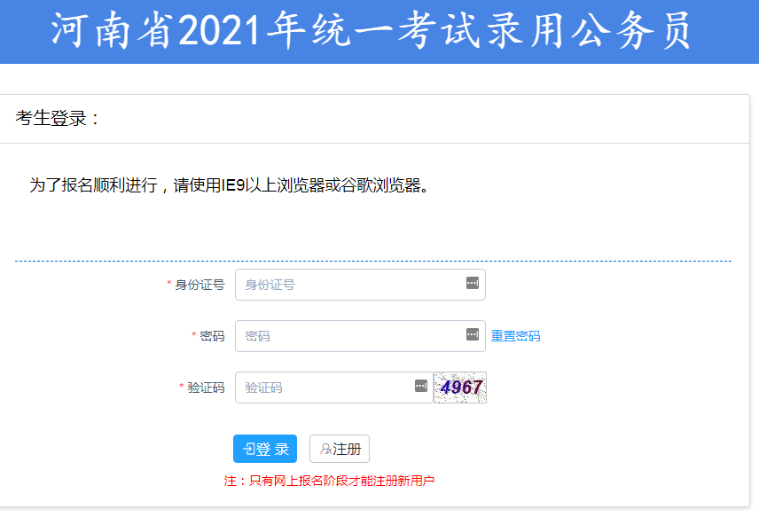
Task: Select the 验证码 input field
Action: click(324, 388)
